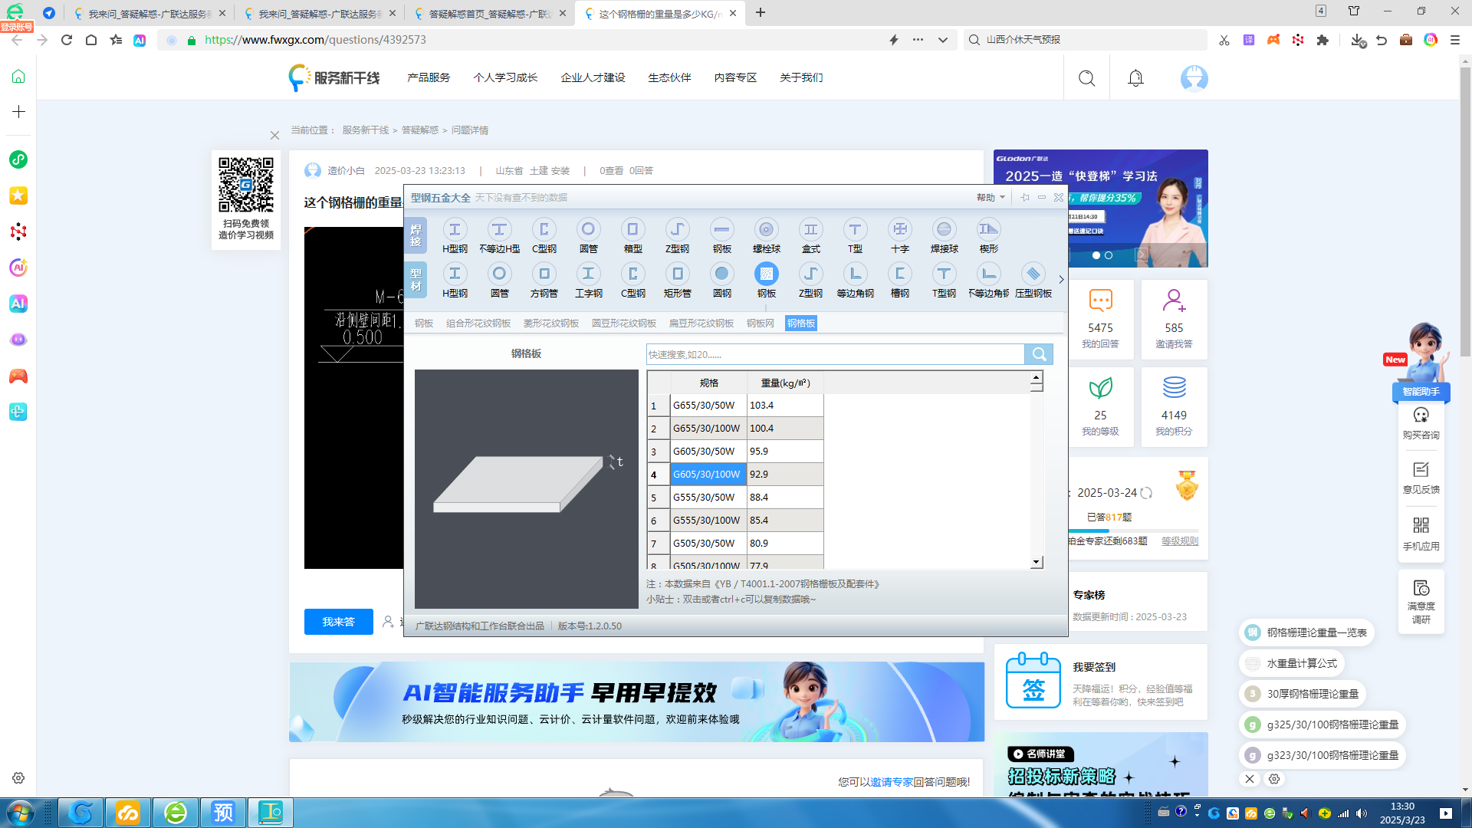
Task: Click 我的回答 5475 card
Action: pos(1100,320)
